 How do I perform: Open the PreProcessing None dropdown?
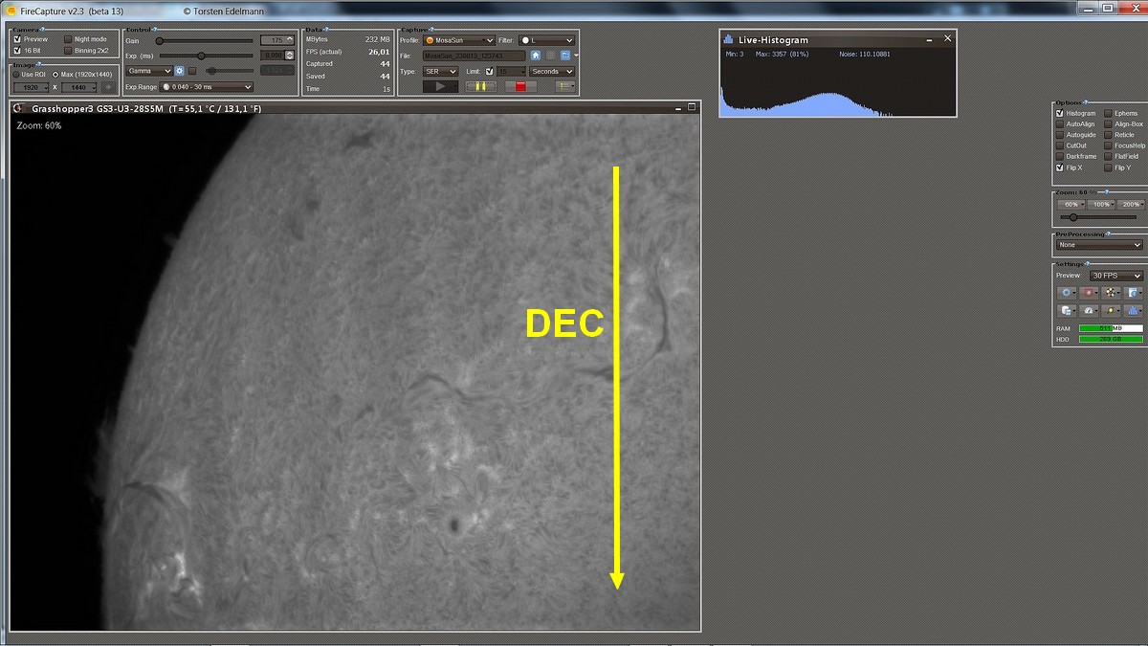coord(1100,245)
